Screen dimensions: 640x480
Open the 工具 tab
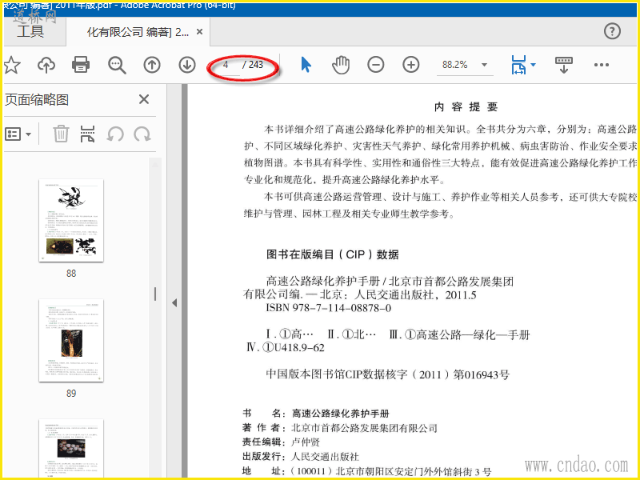coord(30,31)
